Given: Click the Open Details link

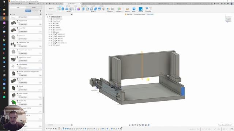Looking at the screenshot, I should click(x=150, y=14).
